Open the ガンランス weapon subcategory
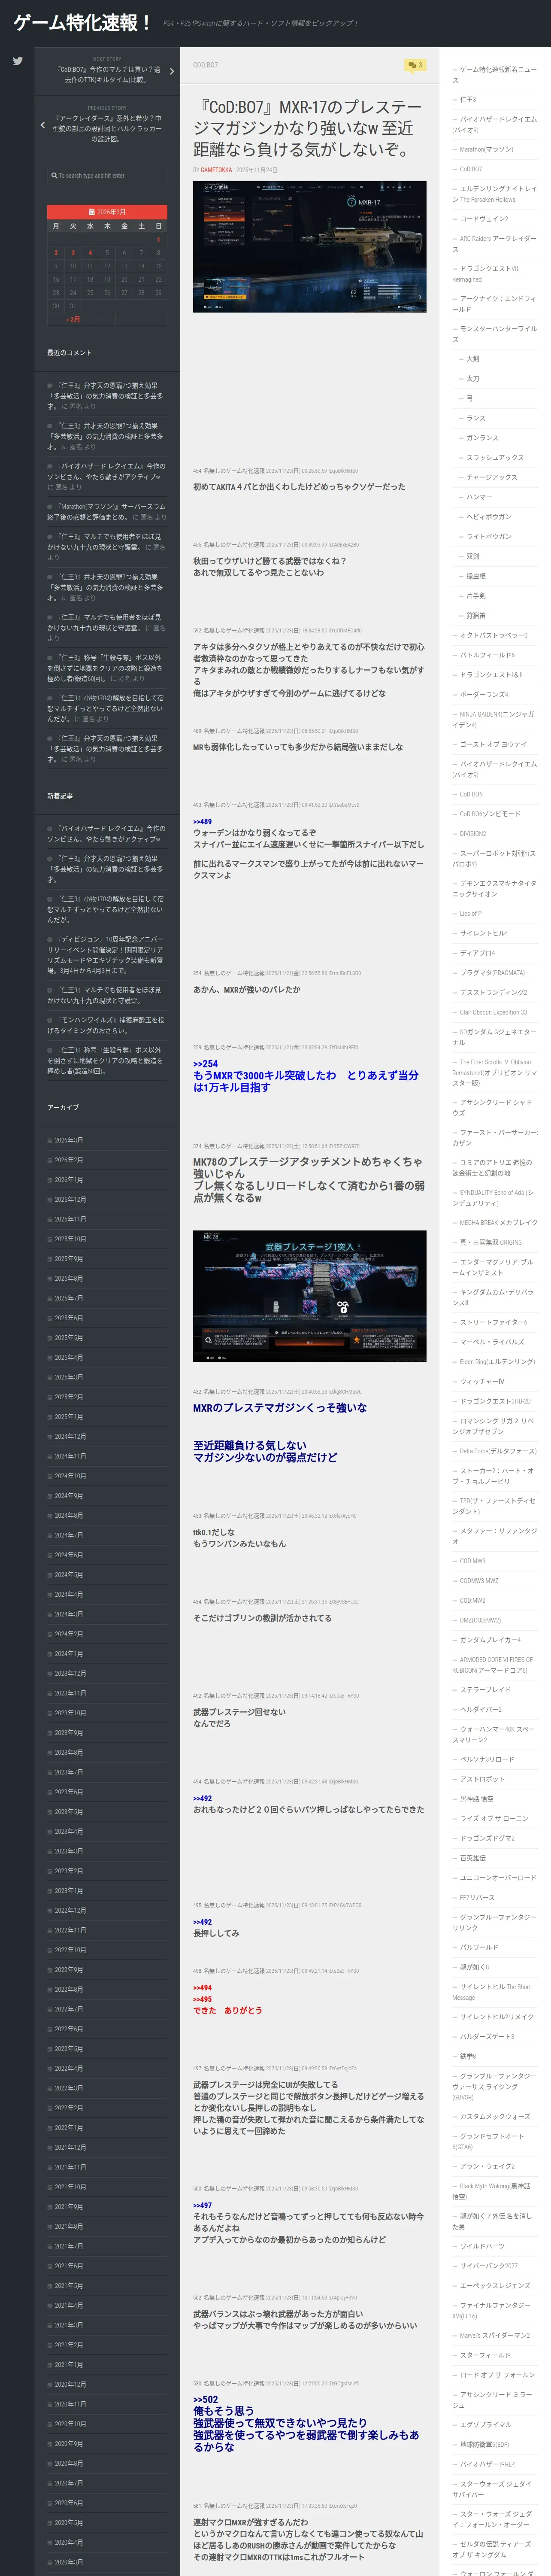 482,438
